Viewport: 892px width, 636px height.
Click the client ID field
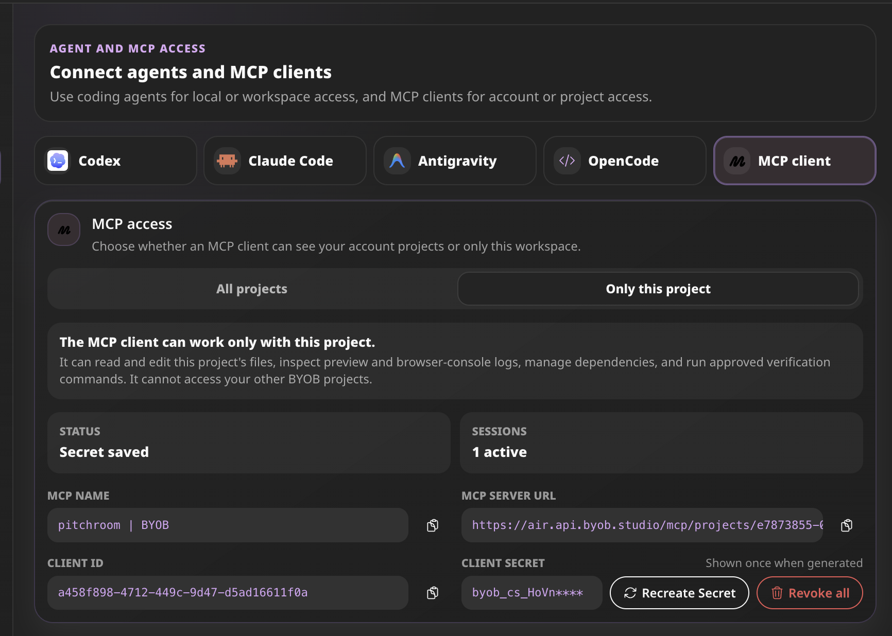[x=228, y=593]
